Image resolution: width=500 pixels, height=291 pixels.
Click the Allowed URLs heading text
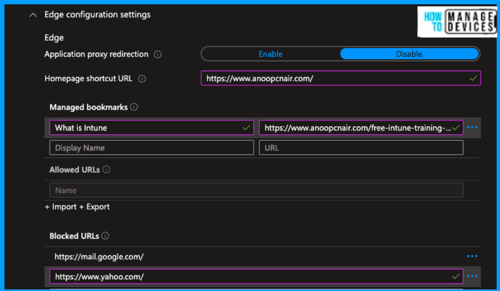[74, 170]
